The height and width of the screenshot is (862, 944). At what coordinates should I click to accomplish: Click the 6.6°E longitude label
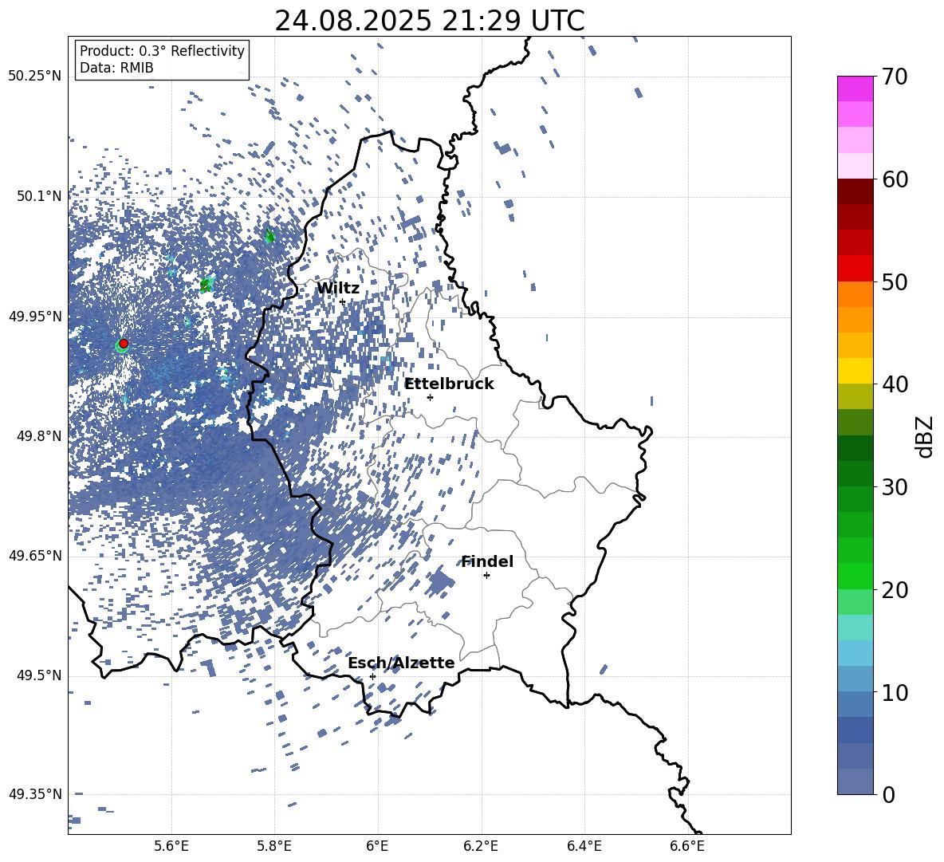coord(687,846)
